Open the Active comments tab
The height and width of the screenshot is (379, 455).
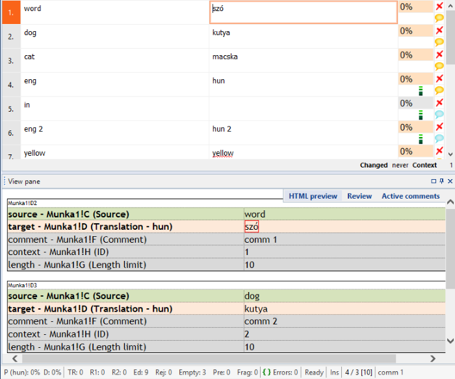point(410,196)
